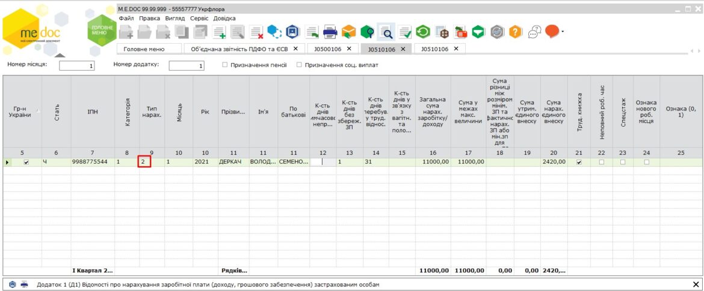Close the bottom Додаток 1 panel
Image resolution: width=704 pixels, height=291 pixels.
tap(696, 284)
